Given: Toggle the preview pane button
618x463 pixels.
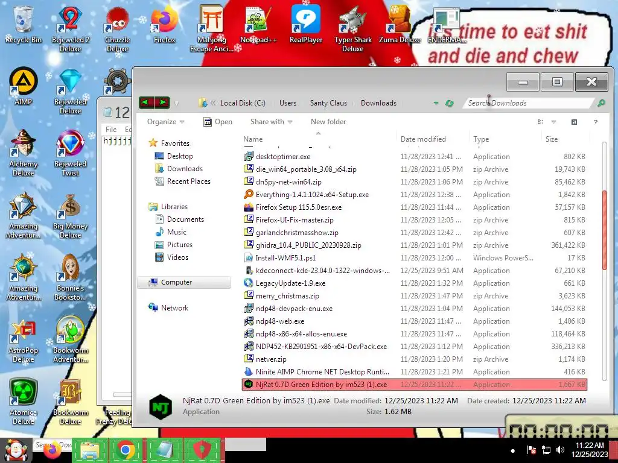Looking at the screenshot, I should tap(574, 122).
